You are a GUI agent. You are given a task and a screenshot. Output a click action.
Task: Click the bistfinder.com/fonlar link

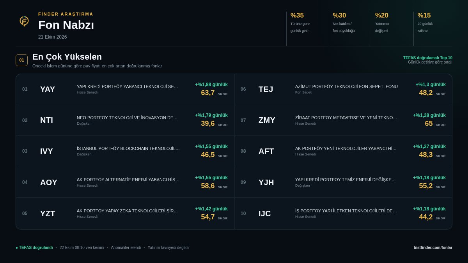[433, 247]
